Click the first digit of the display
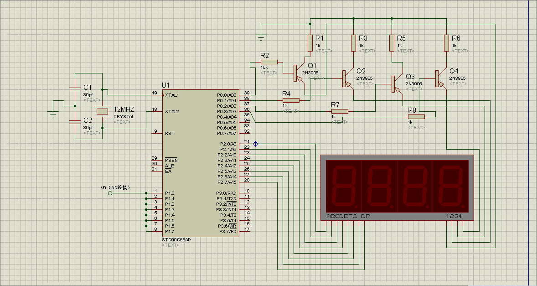This screenshot has width=537, height=286. click(x=344, y=187)
